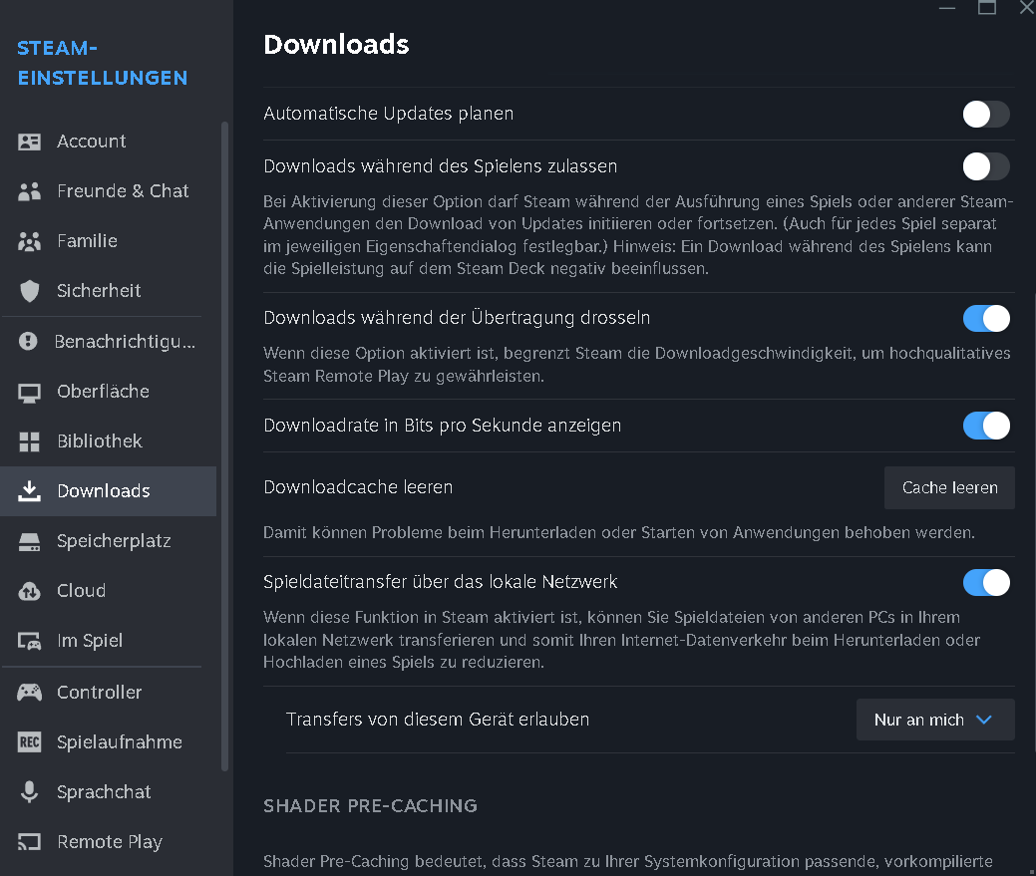Click the Account ID card icon

[29, 142]
